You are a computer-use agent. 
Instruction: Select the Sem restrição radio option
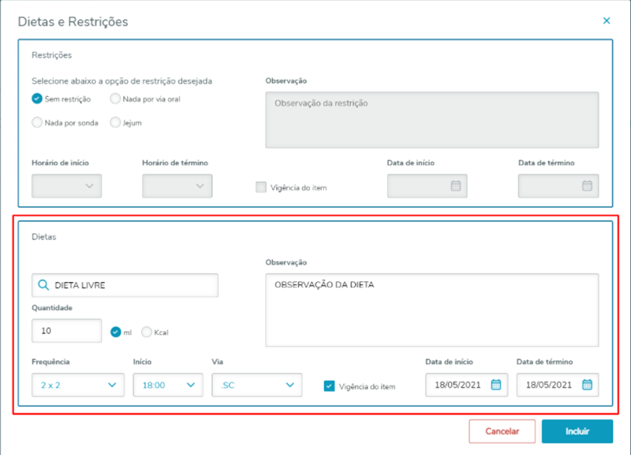point(37,99)
